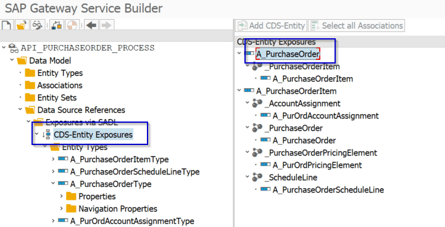Select the _PurchaseOrderPricingElement row
Screen dimensions: 445x227
[x=321, y=153]
